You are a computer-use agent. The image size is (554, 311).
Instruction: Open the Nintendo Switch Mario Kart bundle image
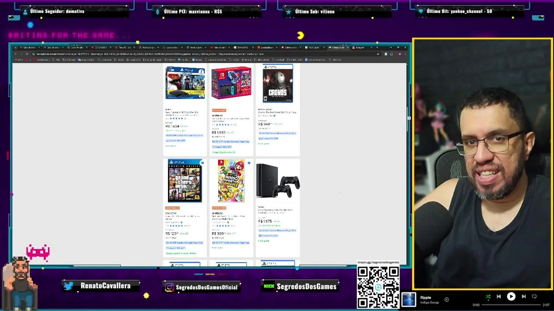coord(231,83)
